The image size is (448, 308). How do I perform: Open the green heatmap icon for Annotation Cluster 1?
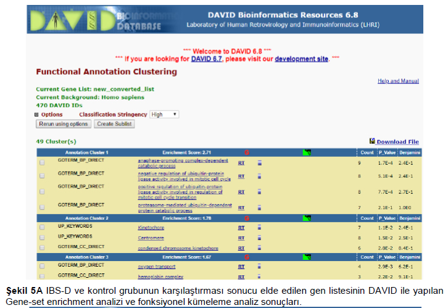click(x=307, y=152)
